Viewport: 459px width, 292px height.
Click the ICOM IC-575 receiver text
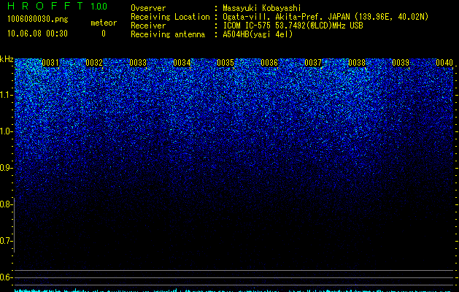[x=293, y=26]
